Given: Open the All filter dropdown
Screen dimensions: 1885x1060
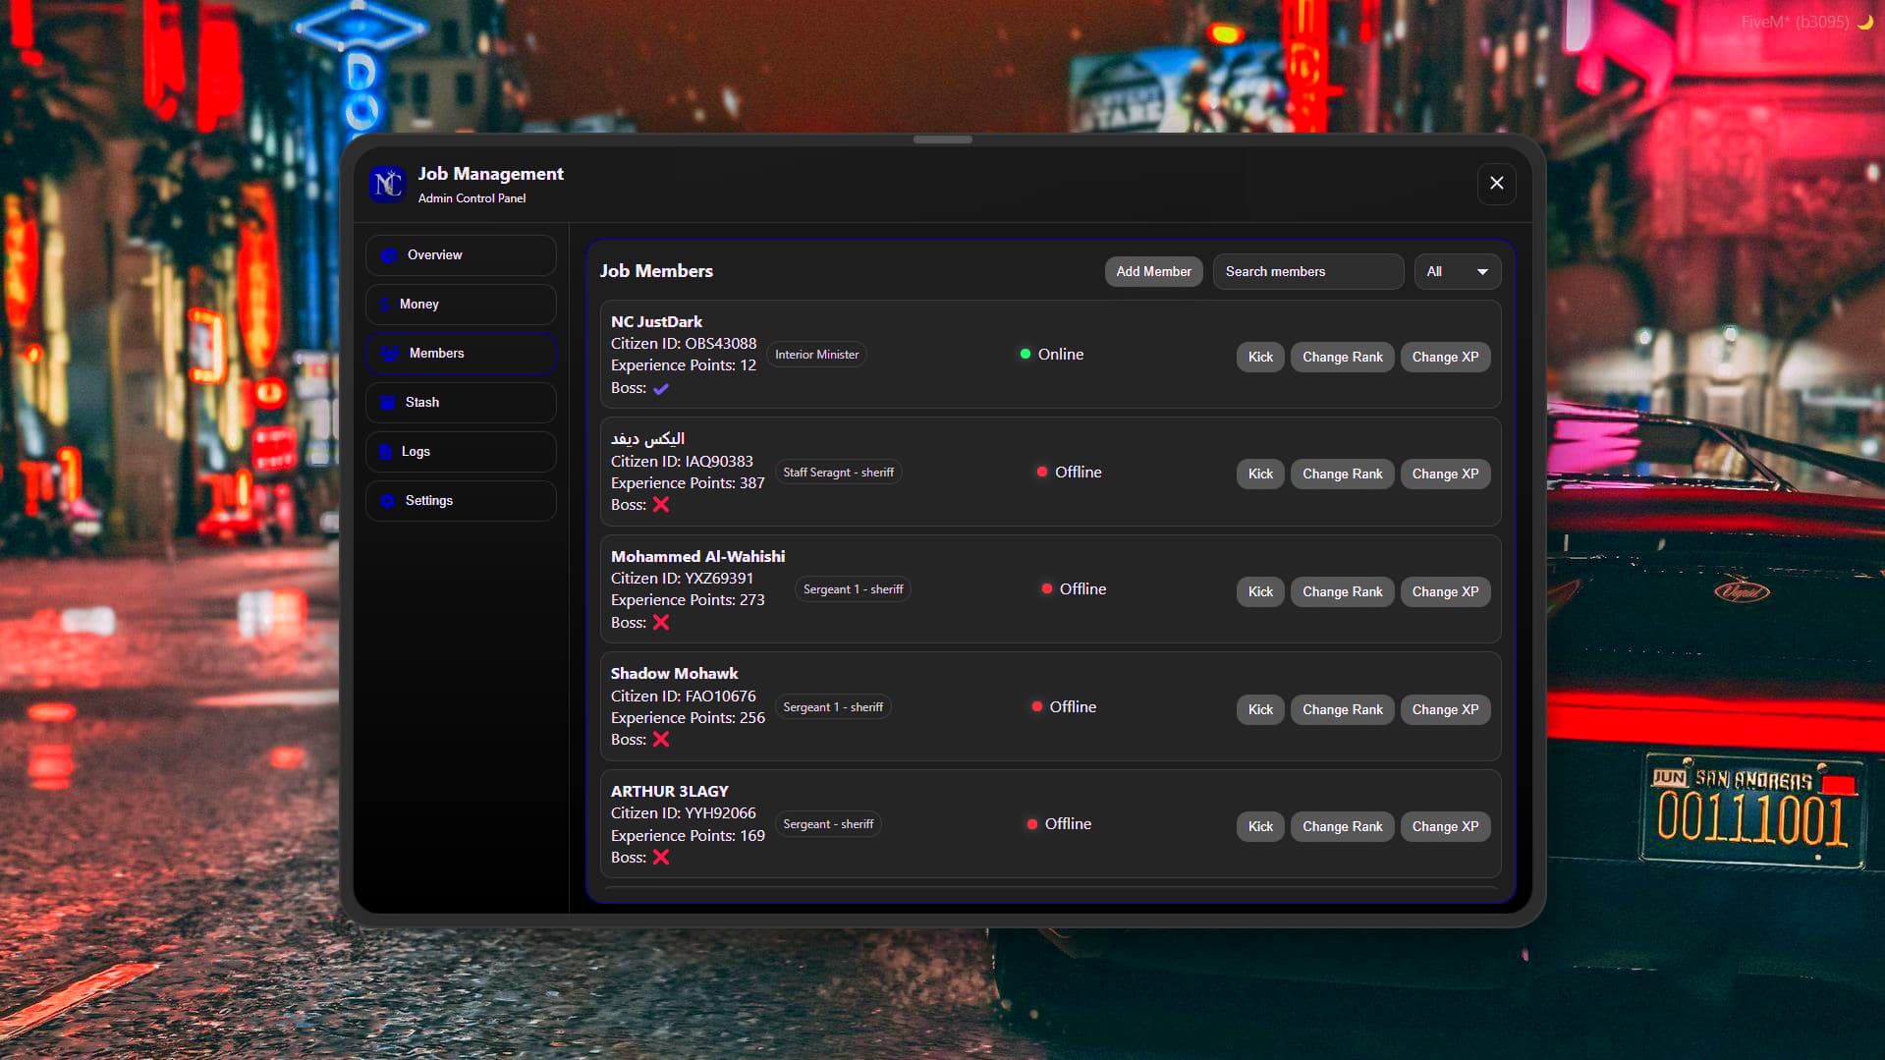Looking at the screenshot, I should (1457, 271).
